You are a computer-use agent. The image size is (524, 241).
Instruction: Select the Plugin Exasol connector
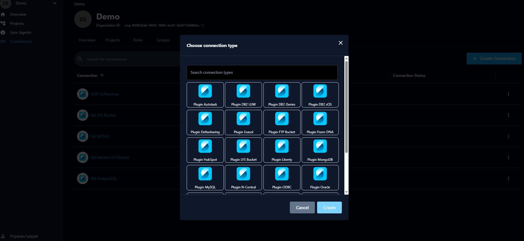click(x=243, y=122)
